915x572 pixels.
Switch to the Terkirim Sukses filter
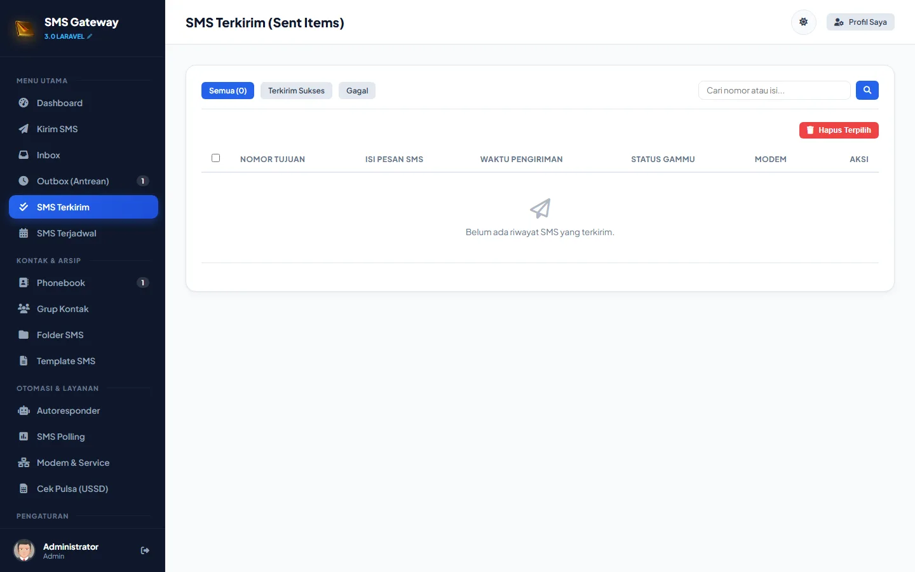pyautogui.click(x=296, y=91)
